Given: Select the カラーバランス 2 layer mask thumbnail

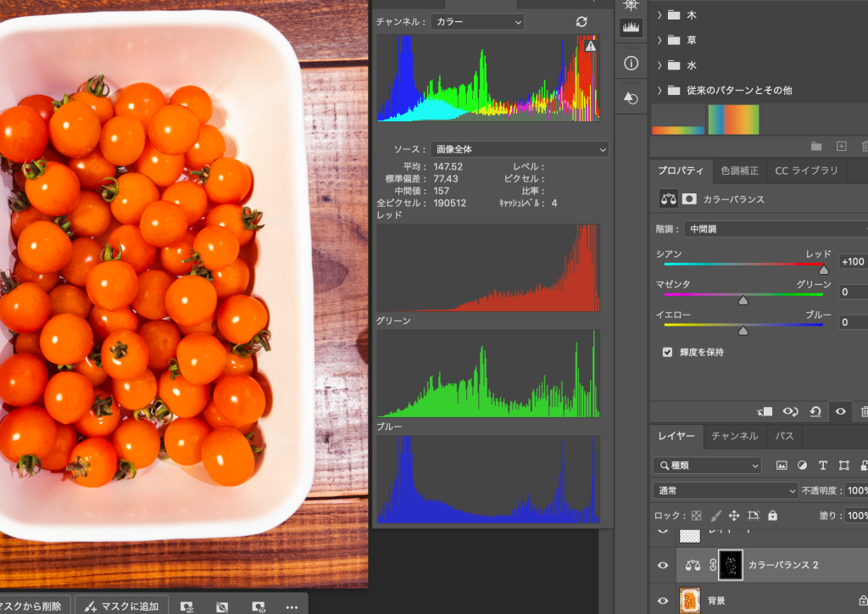Looking at the screenshot, I should [730, 565].
